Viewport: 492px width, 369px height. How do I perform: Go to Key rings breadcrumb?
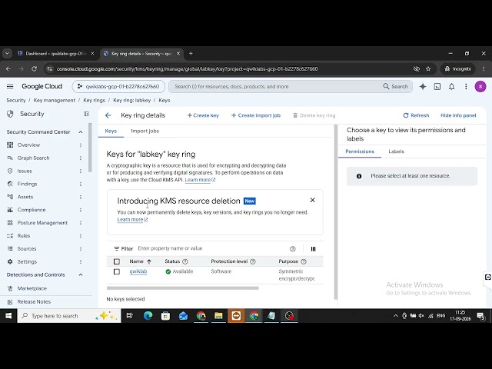94,101
